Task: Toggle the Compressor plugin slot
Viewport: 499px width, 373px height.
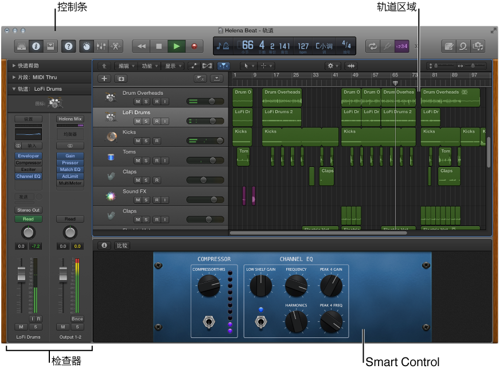Action: coord(28,162)
